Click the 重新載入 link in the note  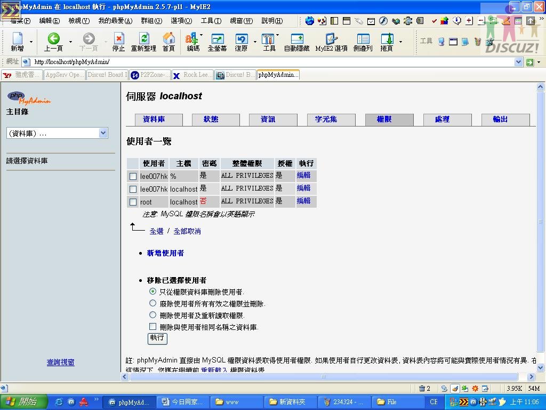(x=214, y=369)
